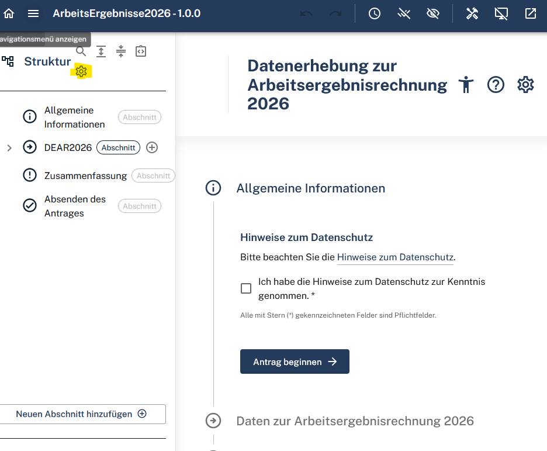Toggle the crossed-out monitor preview icon
This screenshot has width=547, height=451.
[x=501, y=13]
